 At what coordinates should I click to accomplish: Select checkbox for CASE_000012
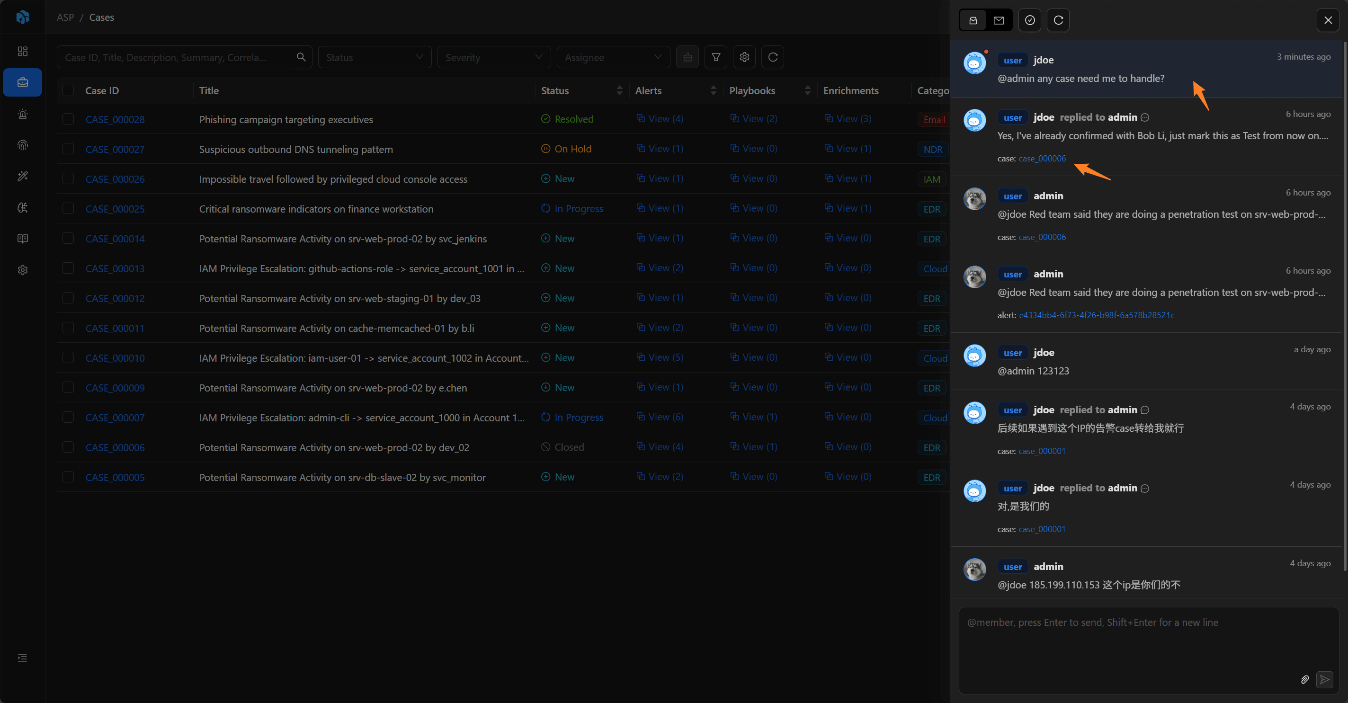click(68, 298)
